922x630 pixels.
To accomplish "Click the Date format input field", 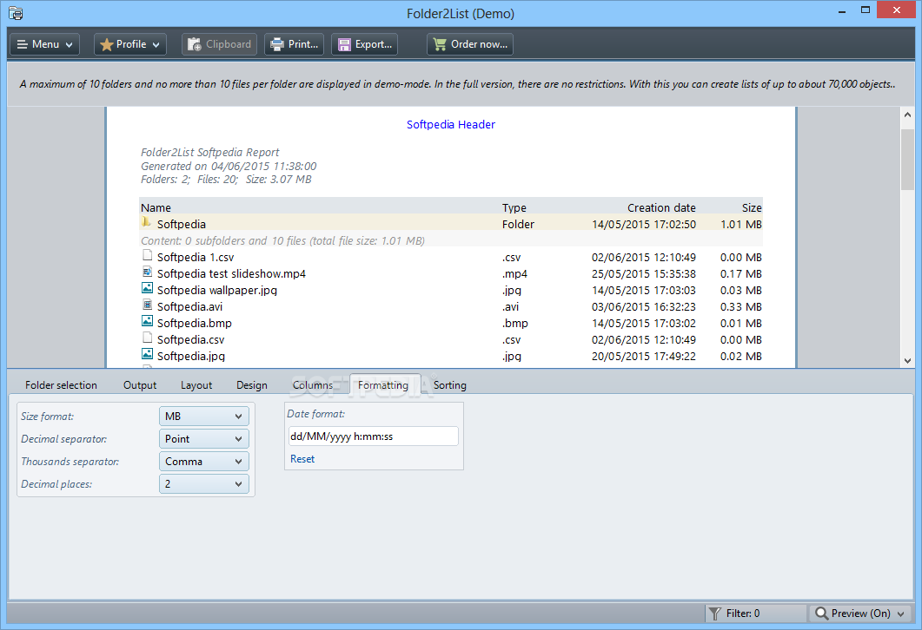I will (373, 436).
